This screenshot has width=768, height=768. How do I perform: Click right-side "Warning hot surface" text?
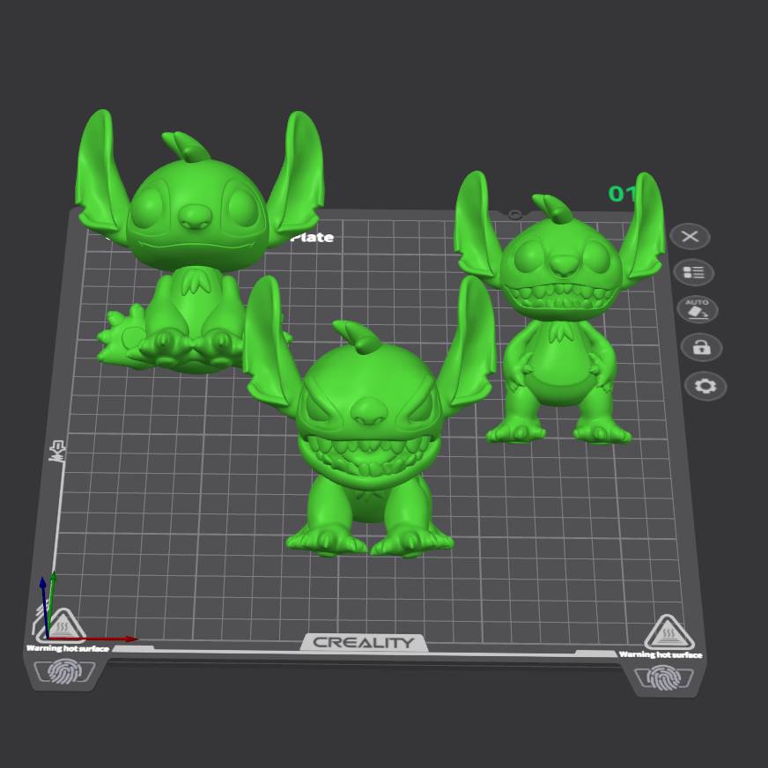(x=661, y=654)
